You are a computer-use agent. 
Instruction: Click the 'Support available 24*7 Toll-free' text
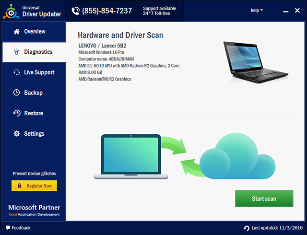[x=159, y=11]
